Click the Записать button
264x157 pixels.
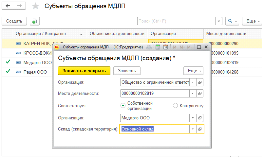pyautogui.click(x=127, y=71)
